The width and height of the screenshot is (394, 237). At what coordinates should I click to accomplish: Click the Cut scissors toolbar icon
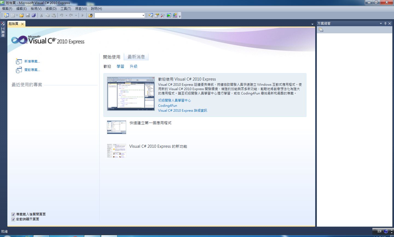pyautogui.click(x=41, y=15)
